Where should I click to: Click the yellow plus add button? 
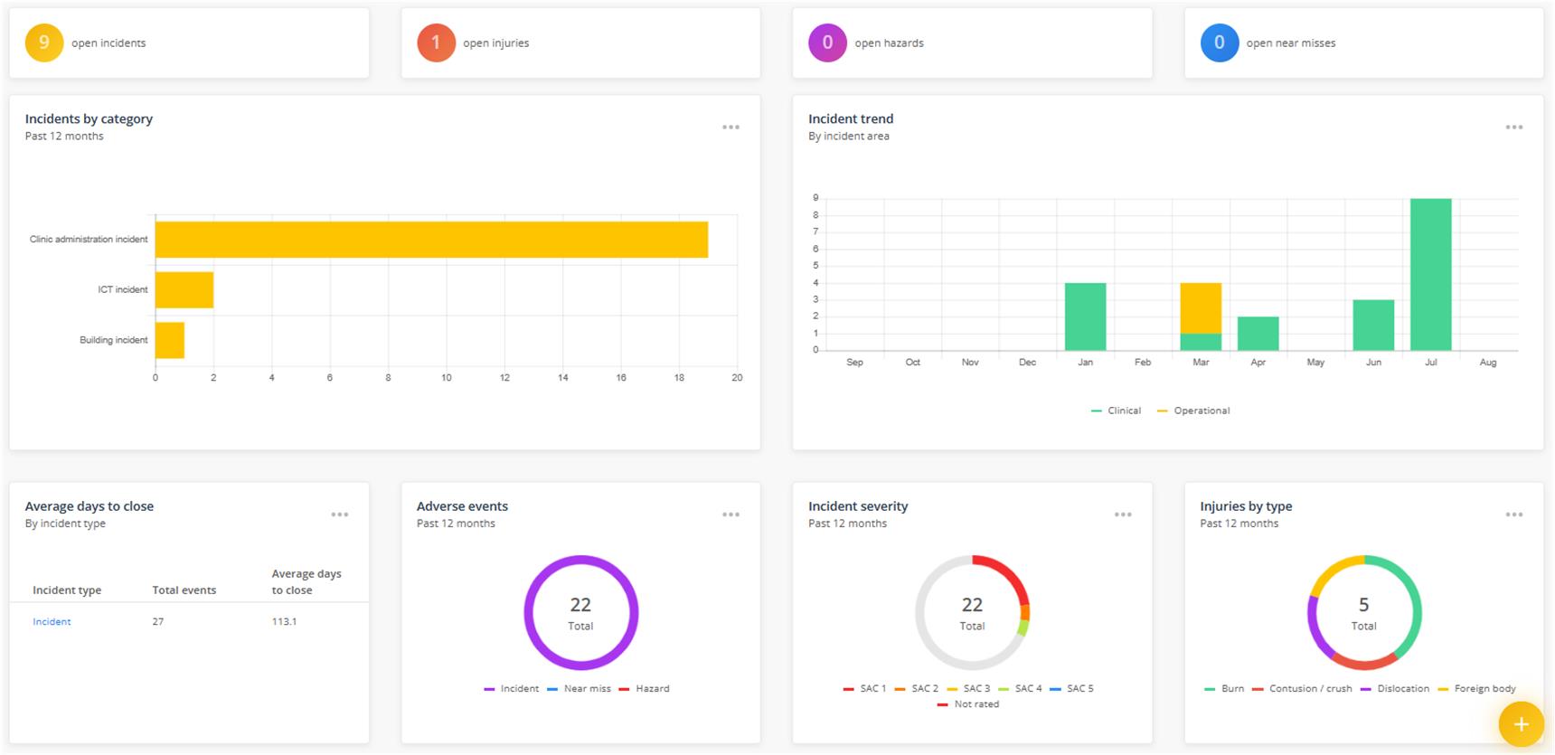point(1521,724)
